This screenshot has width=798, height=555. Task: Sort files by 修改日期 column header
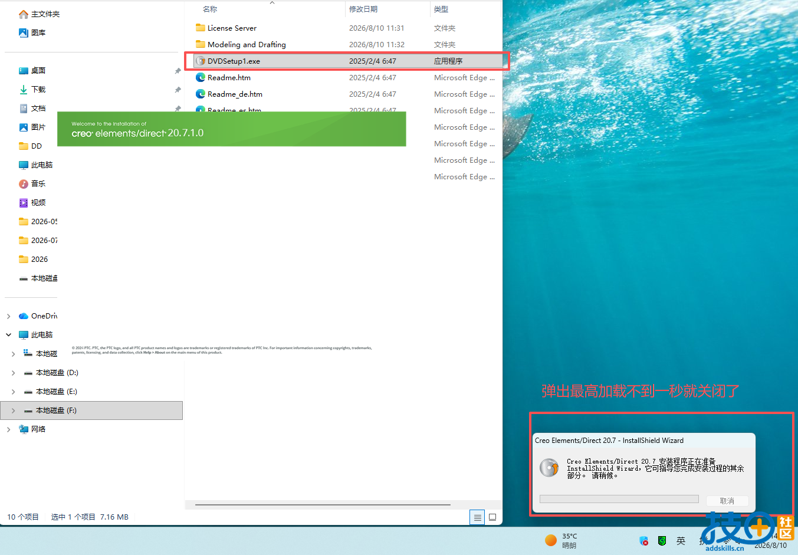tap(363, 9)
